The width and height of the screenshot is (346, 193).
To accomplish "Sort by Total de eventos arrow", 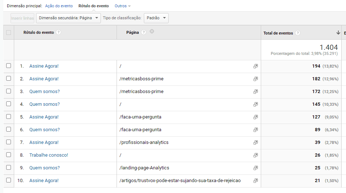I will [x=338, y=33].
